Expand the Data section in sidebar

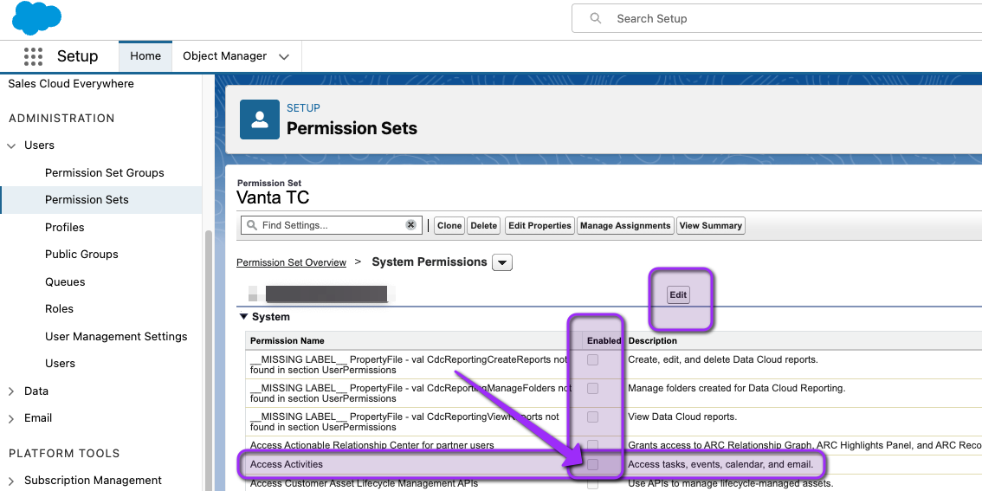coord(10,391)
